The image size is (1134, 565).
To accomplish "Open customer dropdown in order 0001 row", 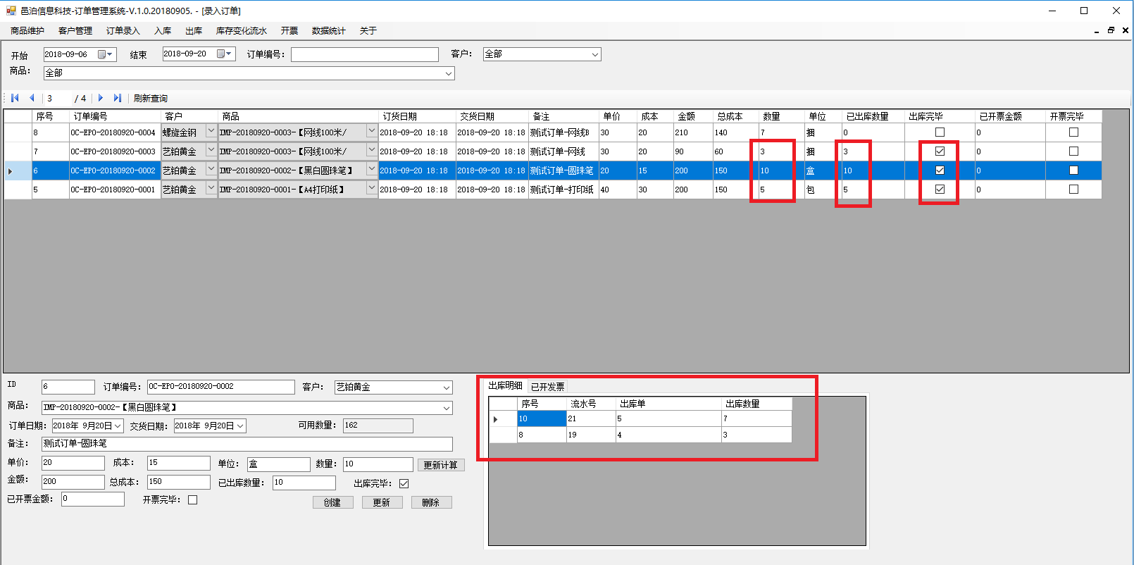I will [211, 189].
